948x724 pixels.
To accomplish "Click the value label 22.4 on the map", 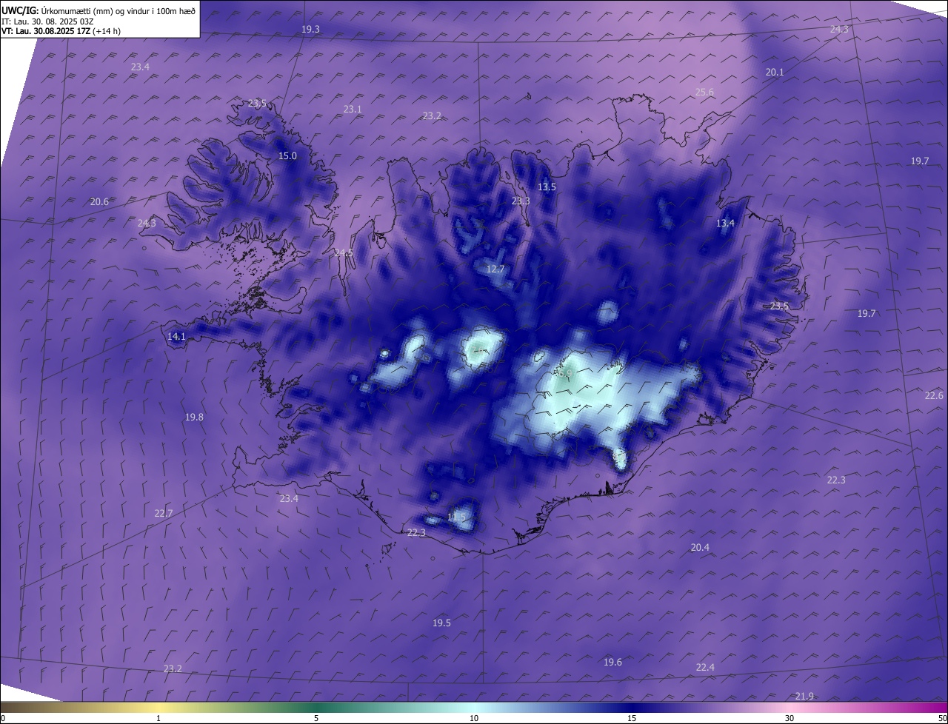I will [x=705, y=667].
